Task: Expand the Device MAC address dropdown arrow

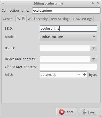Action: [x=93, y=59]
